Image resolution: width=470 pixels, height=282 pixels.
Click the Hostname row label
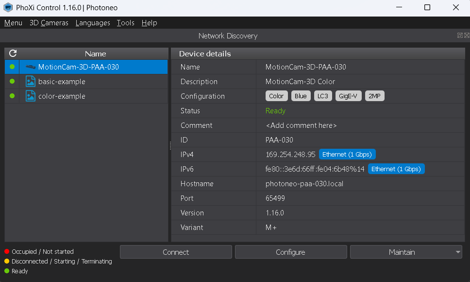click(x=197, y=184)
